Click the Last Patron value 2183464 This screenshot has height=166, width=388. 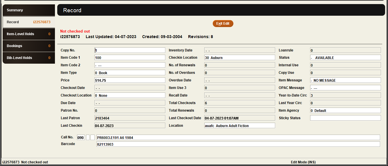click(130, 118)
